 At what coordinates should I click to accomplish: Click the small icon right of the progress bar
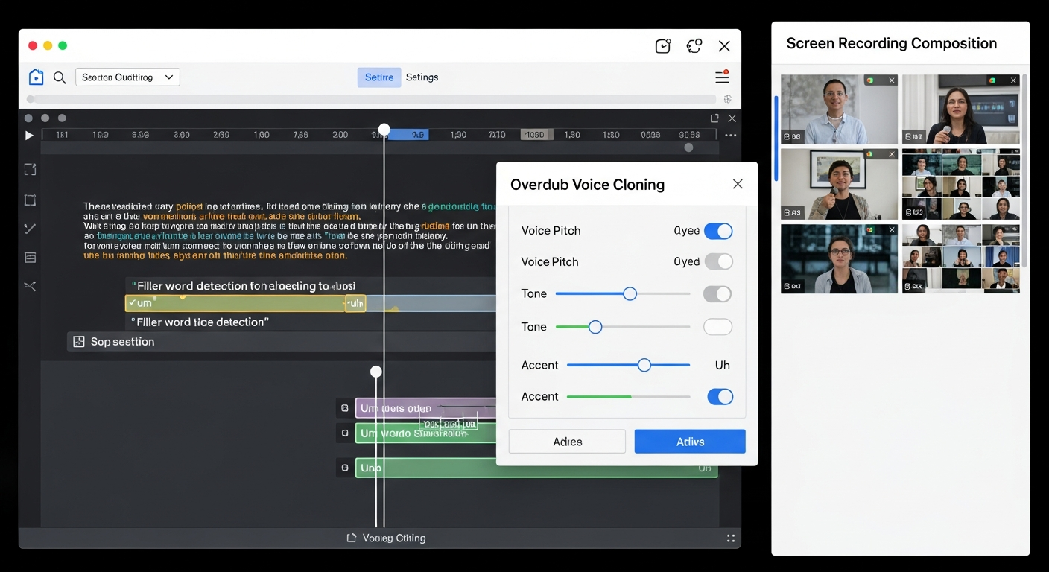point(728,99)
